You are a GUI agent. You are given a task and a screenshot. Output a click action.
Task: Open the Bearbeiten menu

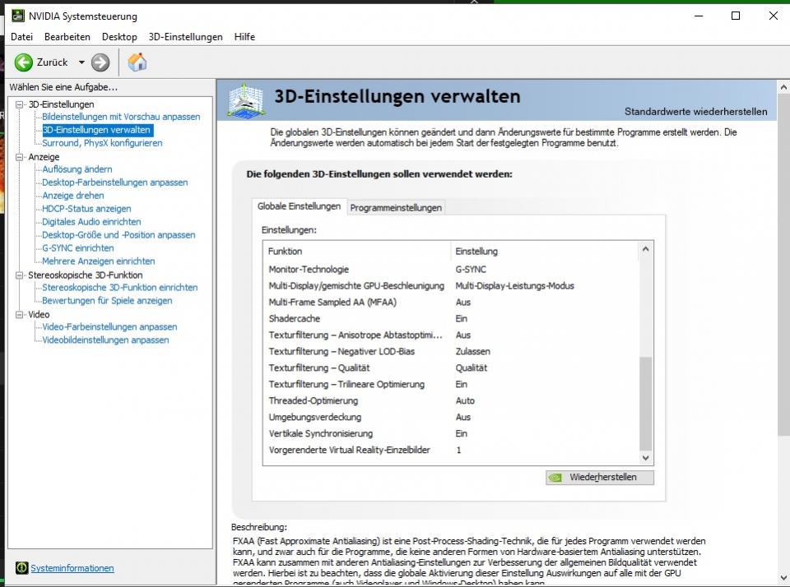(x=67, y=37)
